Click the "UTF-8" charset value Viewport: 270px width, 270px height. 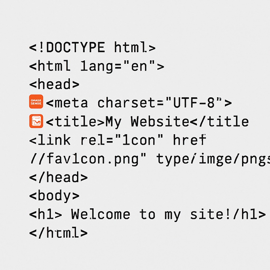(x=194, y=103)
